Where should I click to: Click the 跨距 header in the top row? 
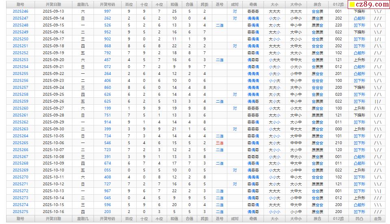pyautogui.click(x=204, y=4)
